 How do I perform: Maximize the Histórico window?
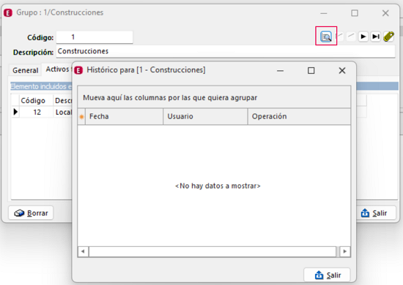pos(311,70)
